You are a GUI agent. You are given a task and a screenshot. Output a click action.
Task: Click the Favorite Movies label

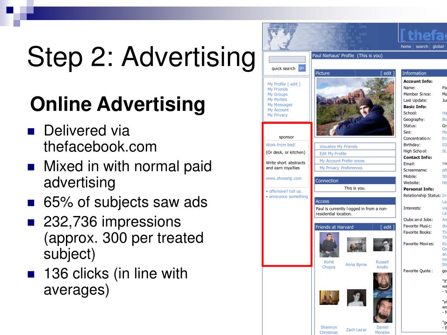419,243
